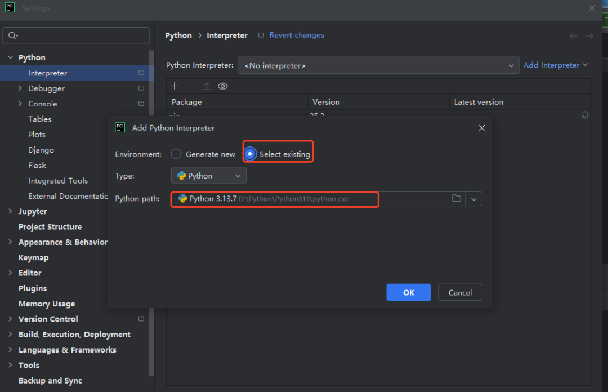Open the Tables settings page

pos(39,119)
